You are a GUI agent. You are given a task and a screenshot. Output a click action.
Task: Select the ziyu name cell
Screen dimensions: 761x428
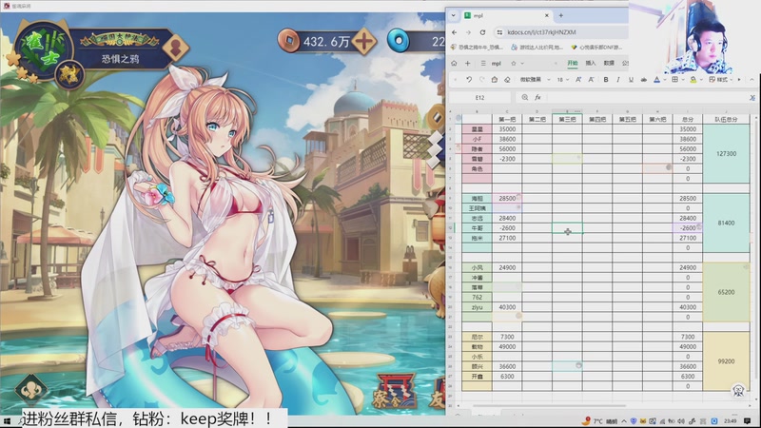[478, 307]
